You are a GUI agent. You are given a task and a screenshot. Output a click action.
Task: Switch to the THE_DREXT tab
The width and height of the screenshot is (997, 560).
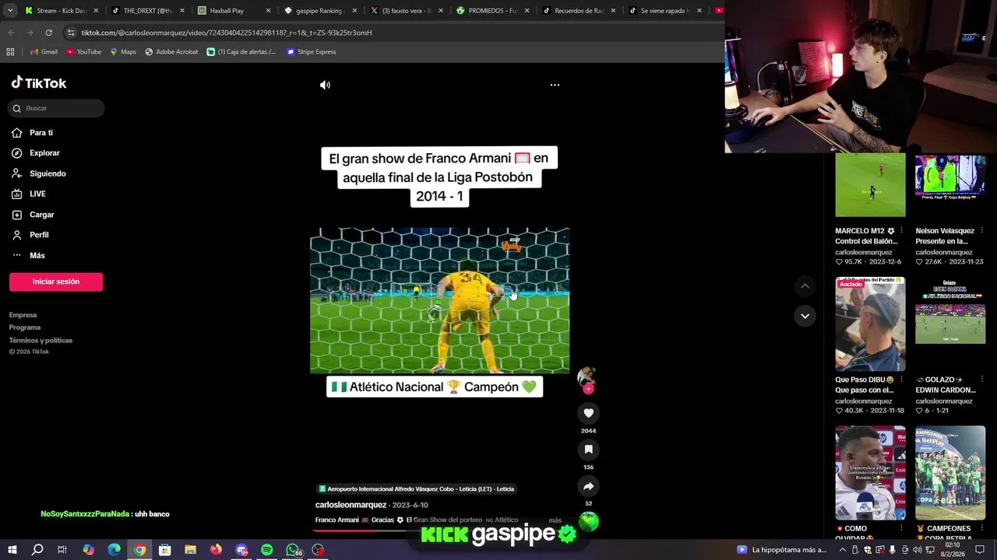(147, 11)
